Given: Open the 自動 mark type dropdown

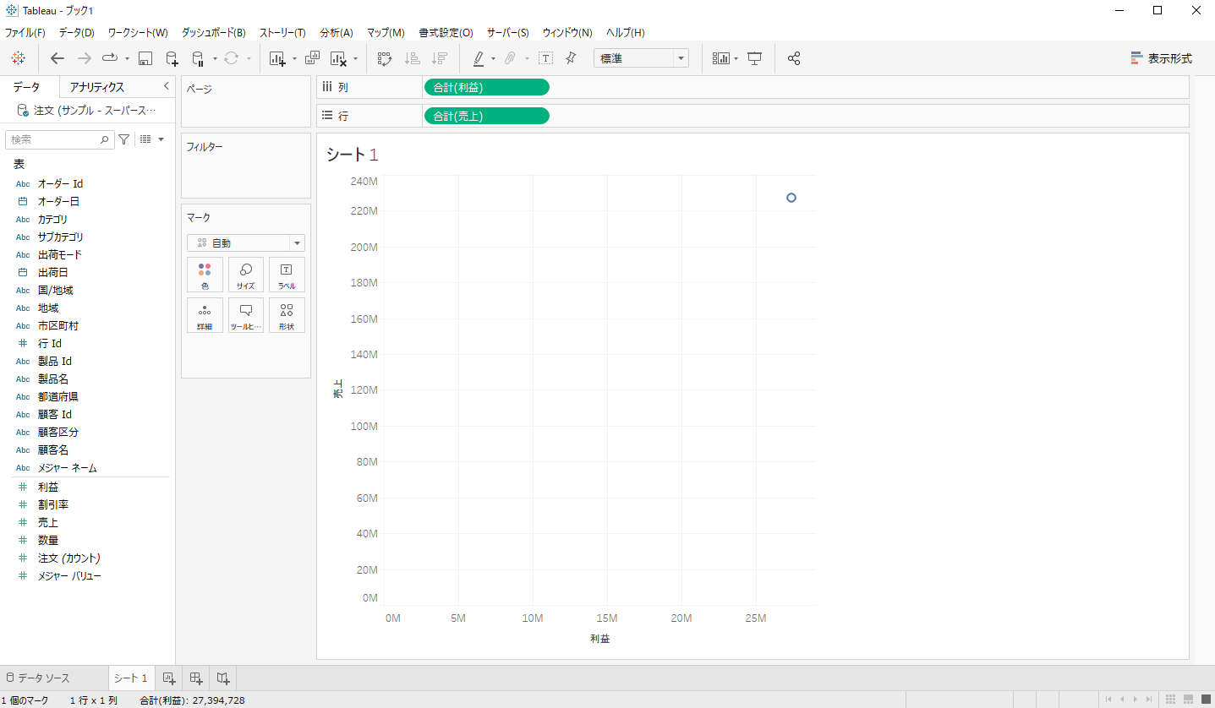Looking at the screenshot, I should [x=246, y=243].
